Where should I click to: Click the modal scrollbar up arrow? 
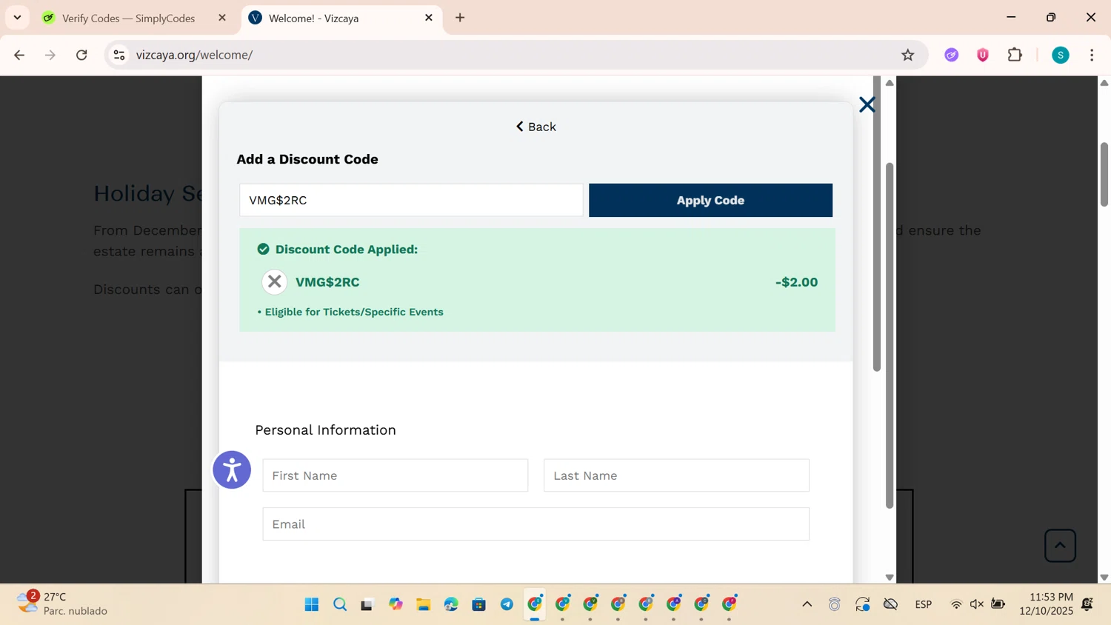click(x=890, y=83)
